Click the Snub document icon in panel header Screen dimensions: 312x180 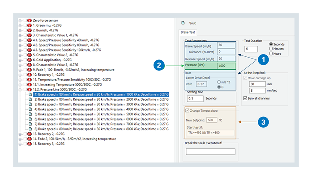click(x=183, y=23)
